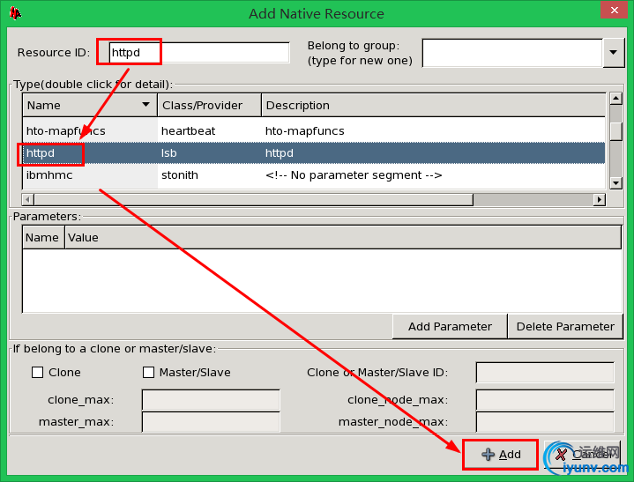
Task: Click the master_node_max input field
Action: coord(545,422)
